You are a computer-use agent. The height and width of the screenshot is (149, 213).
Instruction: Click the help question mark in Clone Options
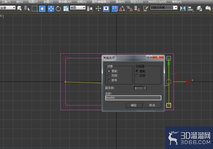(x=149, y=57)
